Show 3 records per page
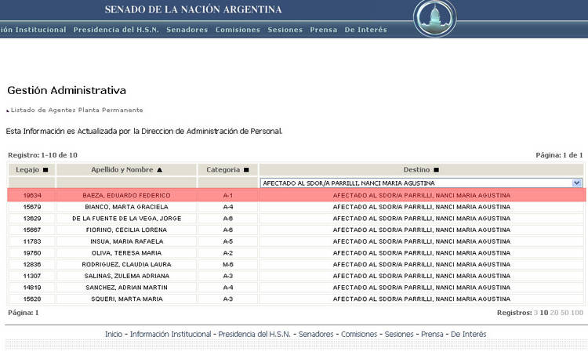This screenshot has height=355, width=588. tap(536, 313)
